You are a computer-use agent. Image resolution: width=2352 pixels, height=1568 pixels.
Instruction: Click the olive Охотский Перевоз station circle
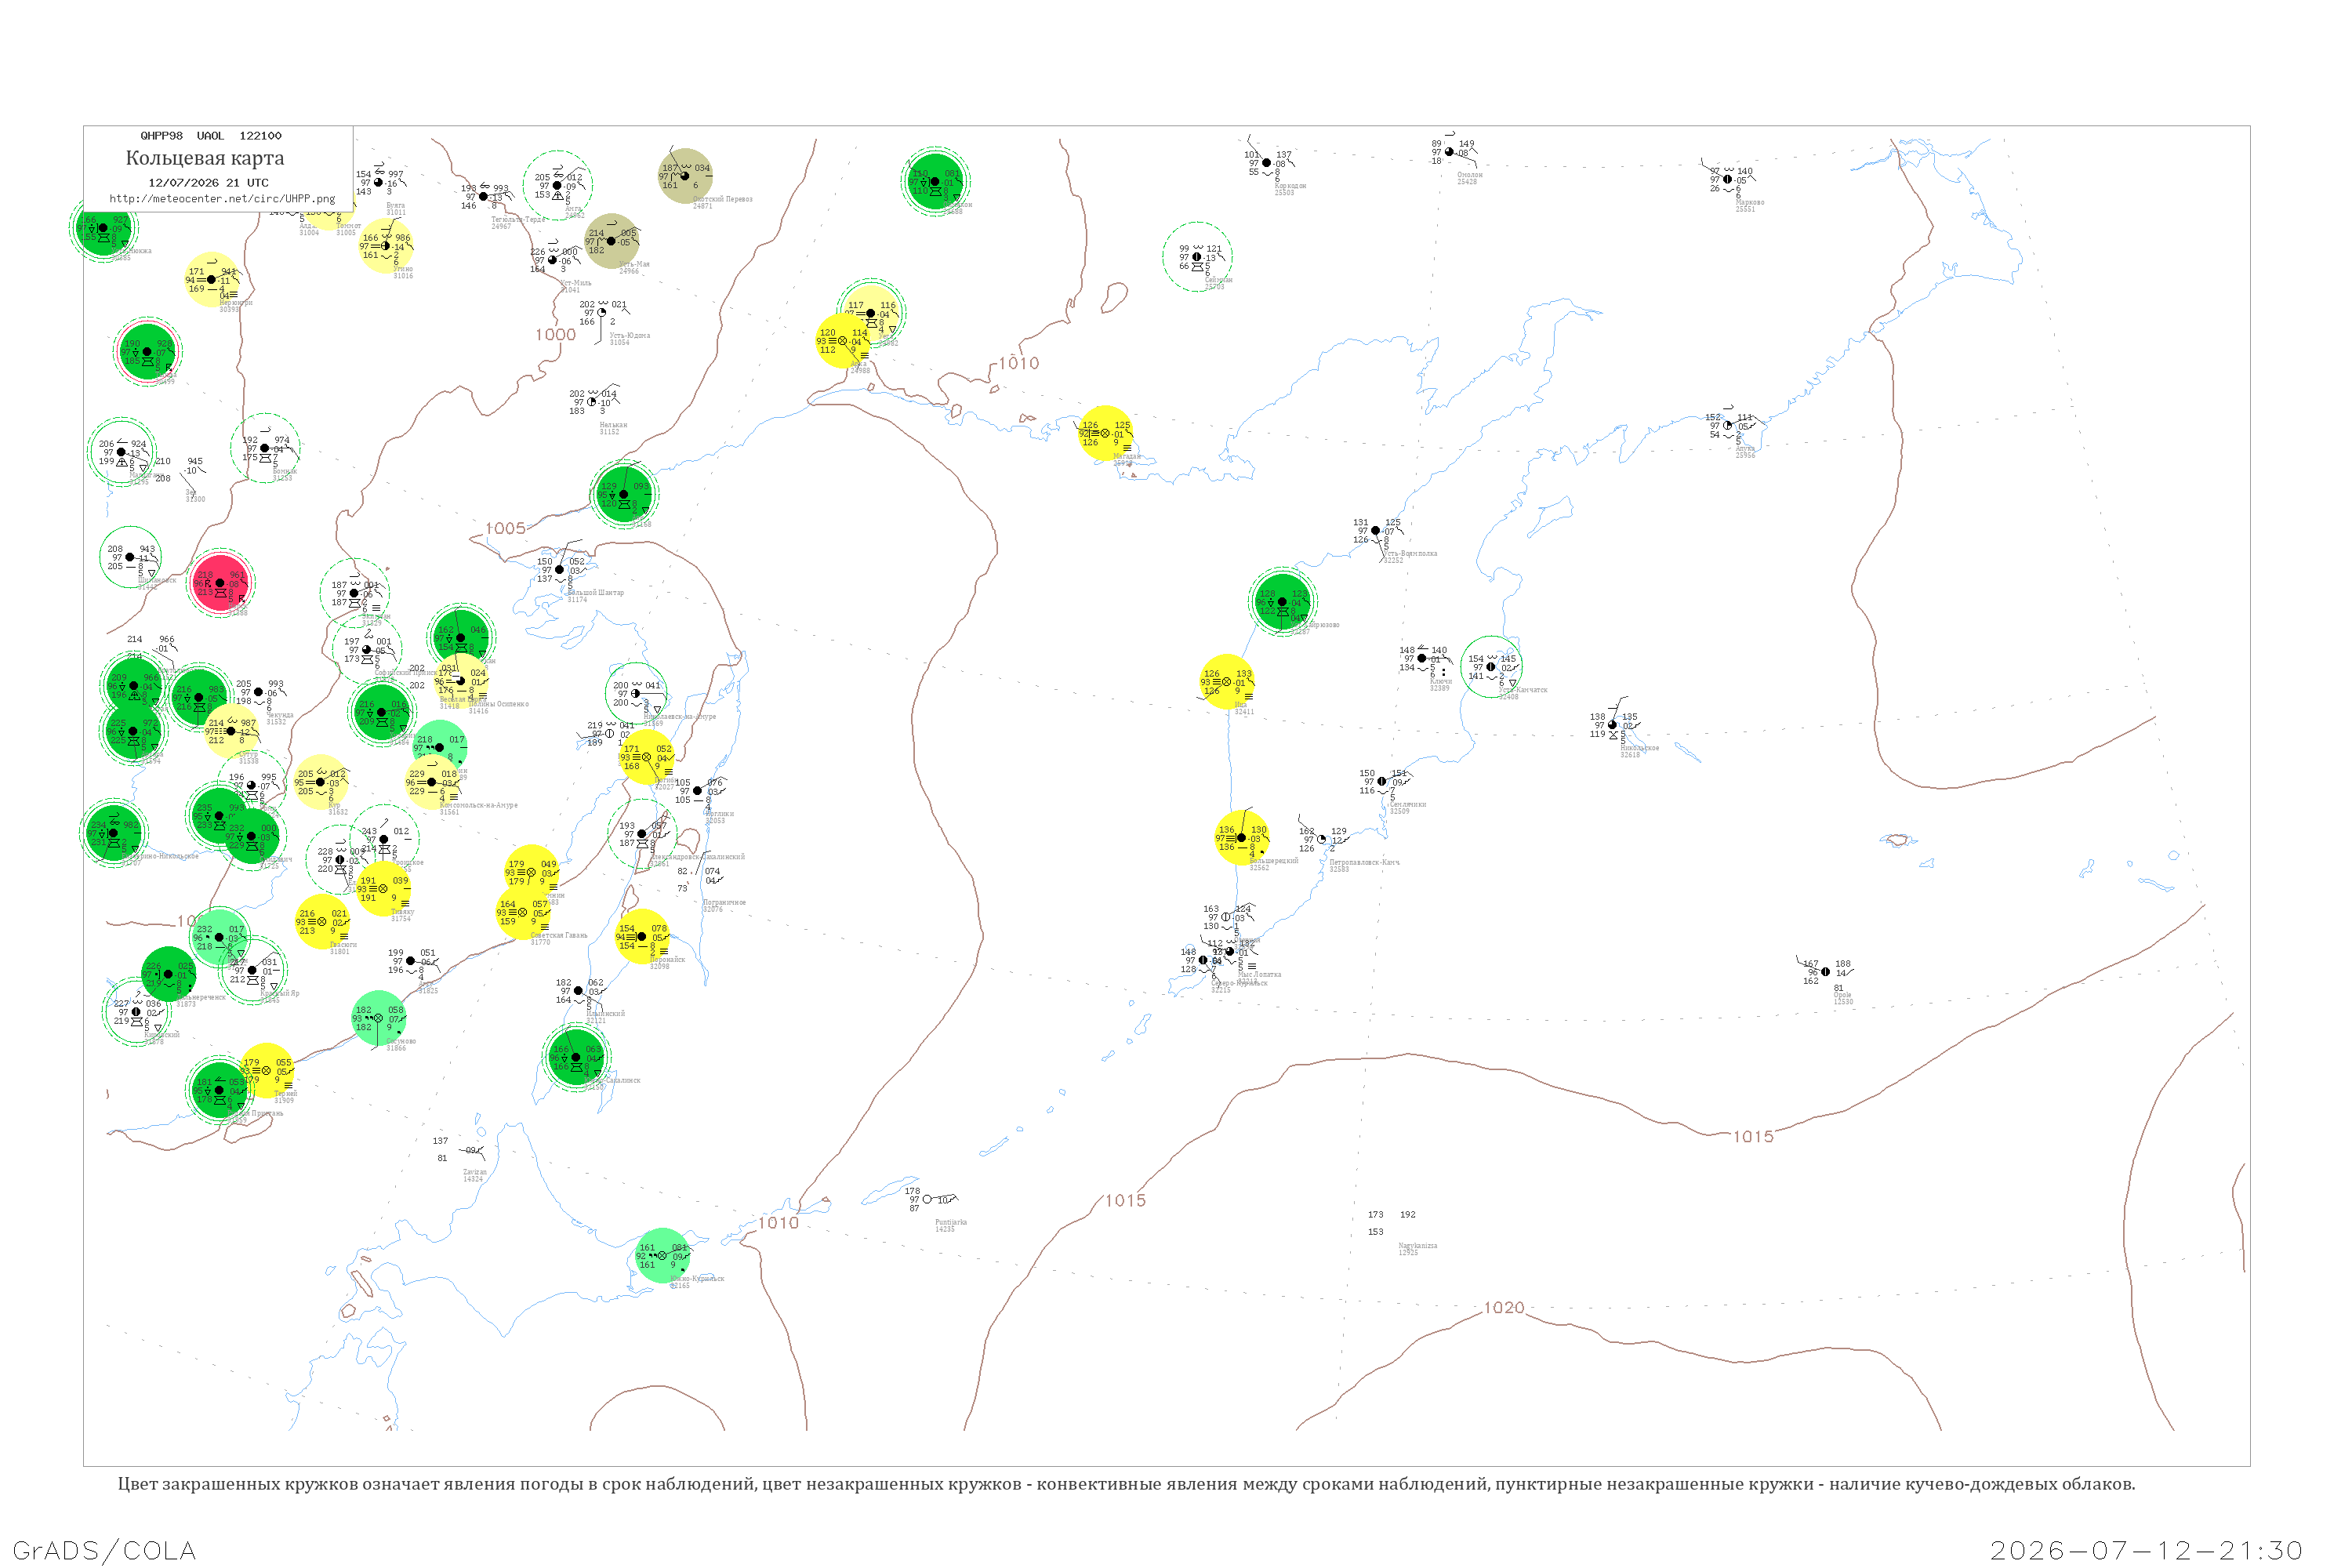coord(685,176)
